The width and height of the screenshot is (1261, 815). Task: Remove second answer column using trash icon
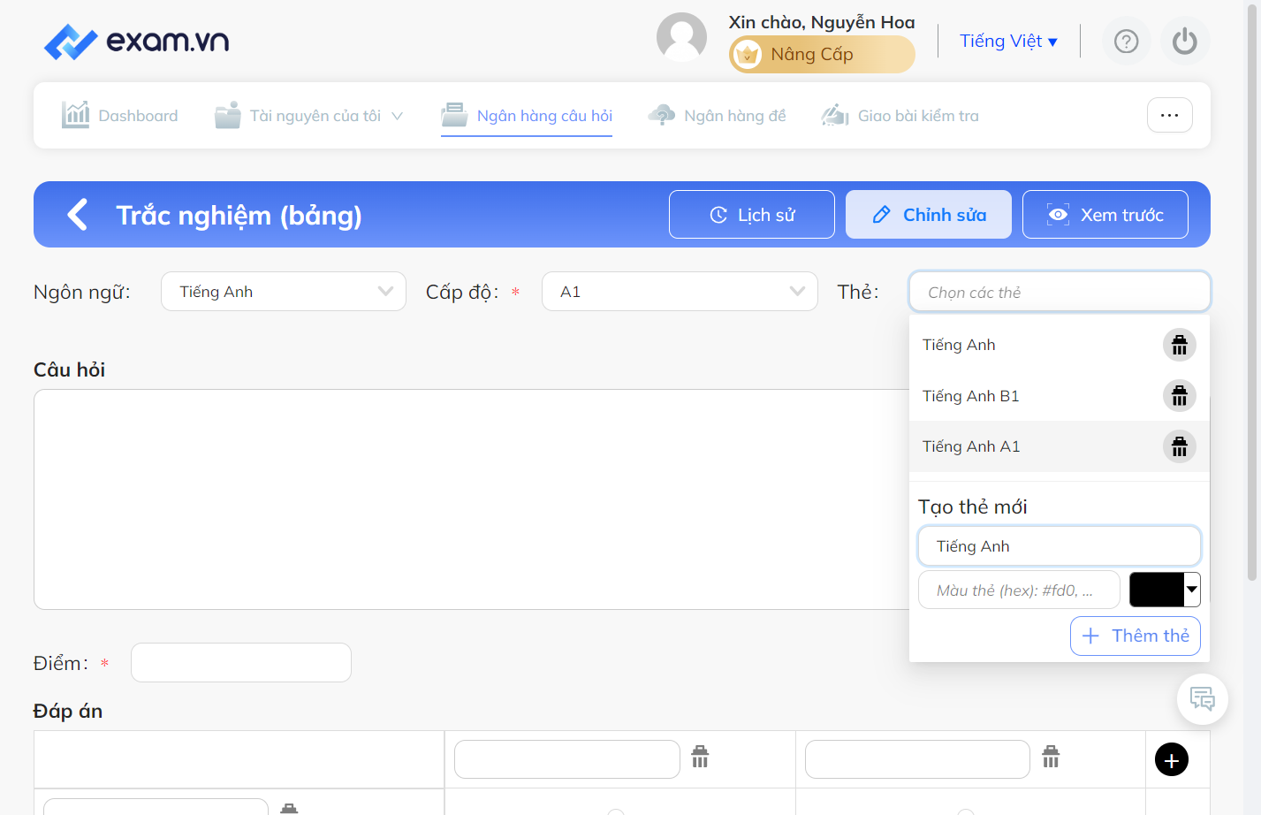1051,757
